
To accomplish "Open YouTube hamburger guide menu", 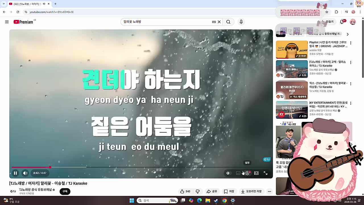I will (7, 22).
